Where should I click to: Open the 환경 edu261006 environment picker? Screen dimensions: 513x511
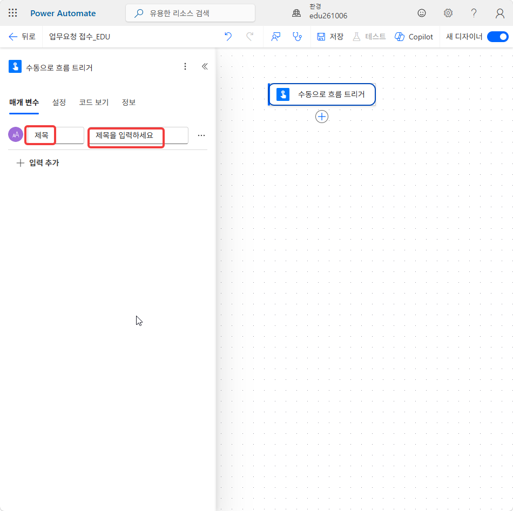click(320, 13)
